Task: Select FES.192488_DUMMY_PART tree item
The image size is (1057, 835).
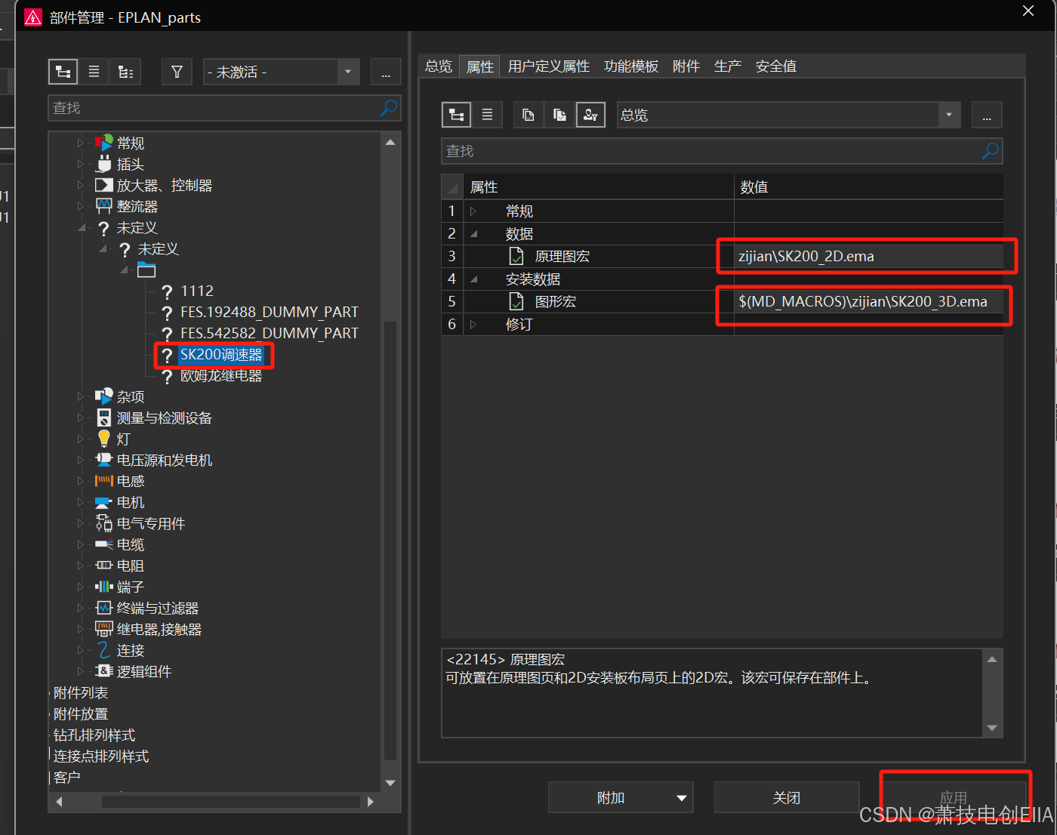Action: 270,312
